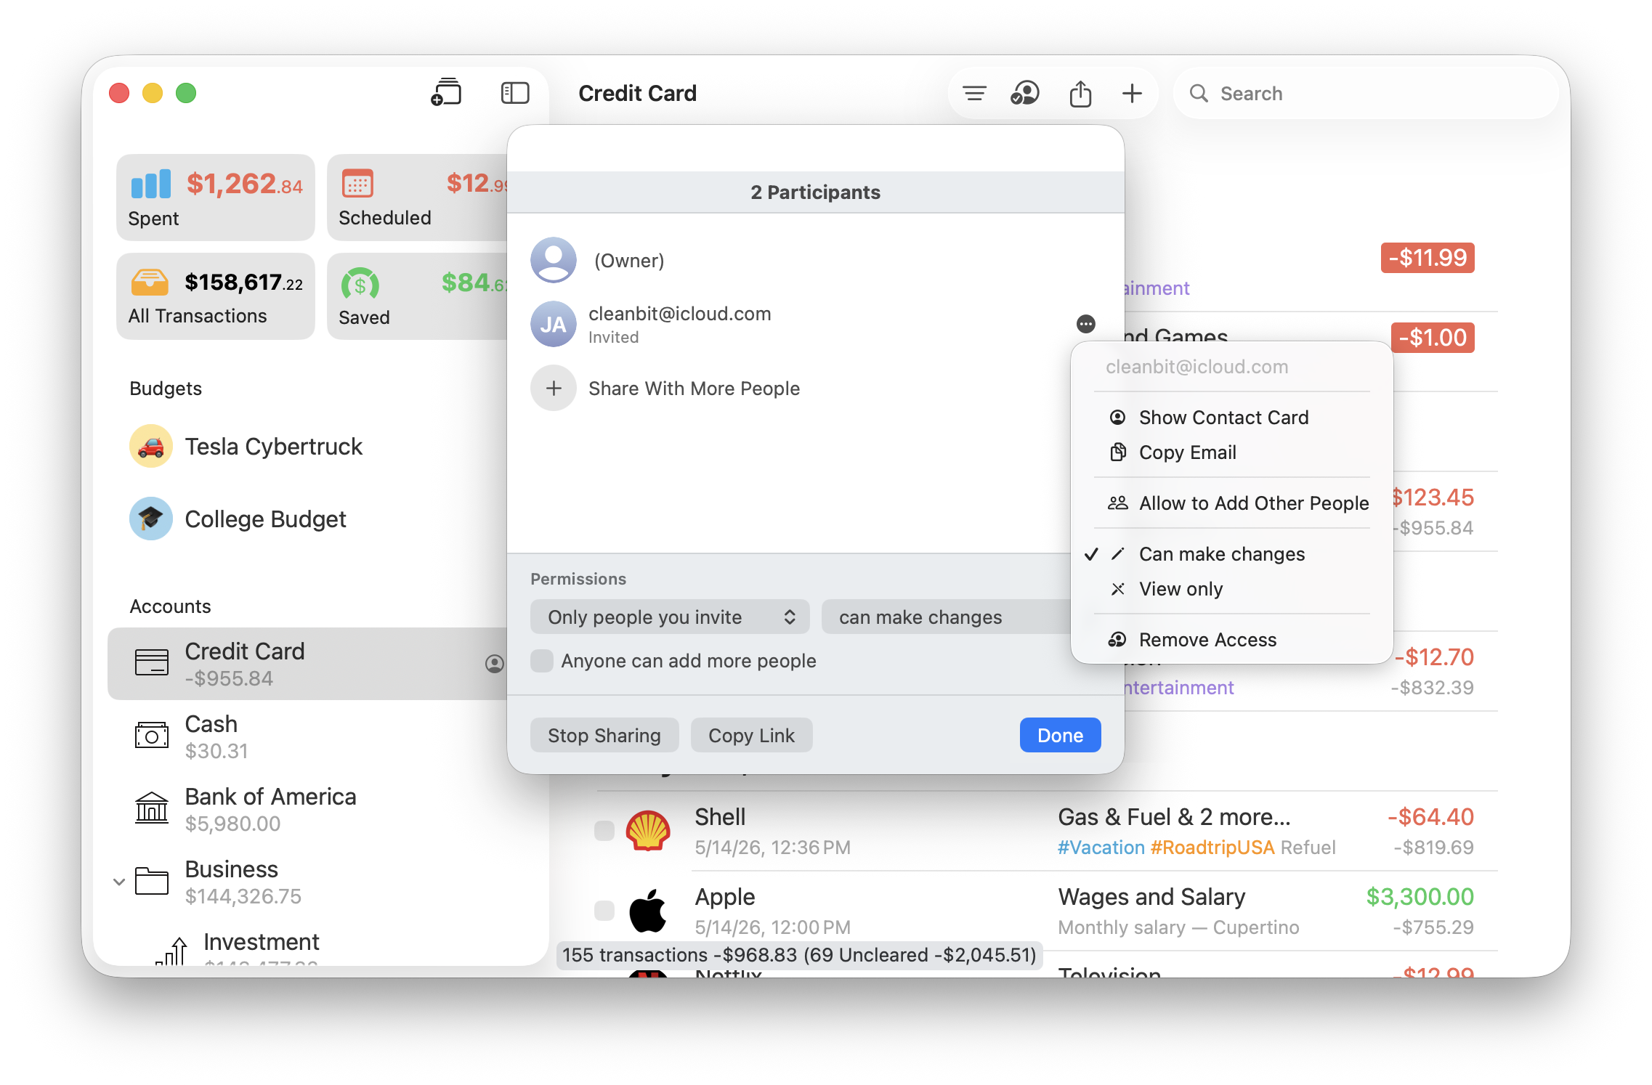1652x1085 pixels.
Task: Click Share With More People
Action: click(x=694, y=389)
